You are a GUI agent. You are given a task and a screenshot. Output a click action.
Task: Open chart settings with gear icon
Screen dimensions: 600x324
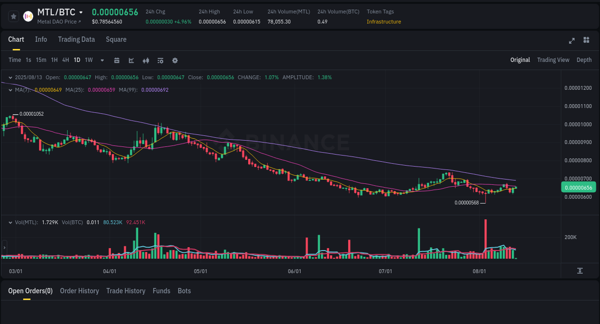175,60
